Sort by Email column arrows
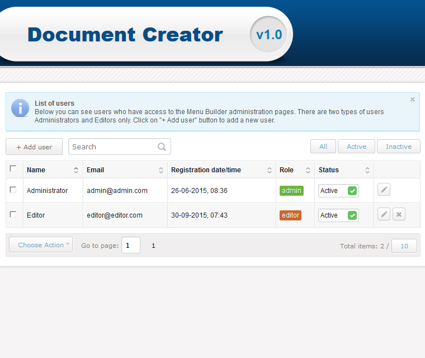Screen dimensions: 425x358 click(160, 170)
